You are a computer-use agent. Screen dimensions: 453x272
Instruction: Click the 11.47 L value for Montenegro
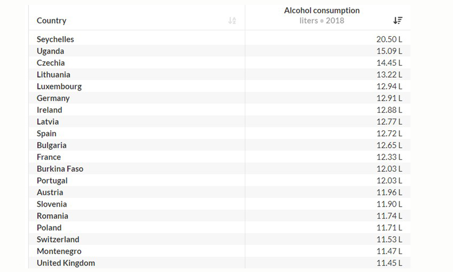pos(390,251)
